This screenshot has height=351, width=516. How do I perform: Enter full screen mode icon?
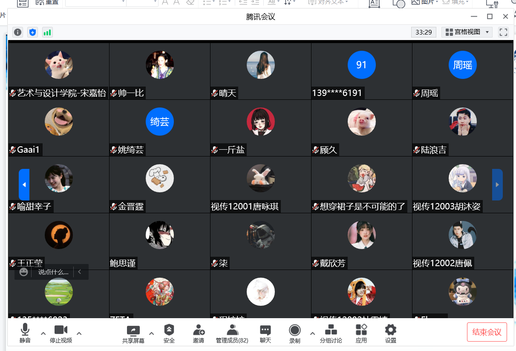(503, 32)
